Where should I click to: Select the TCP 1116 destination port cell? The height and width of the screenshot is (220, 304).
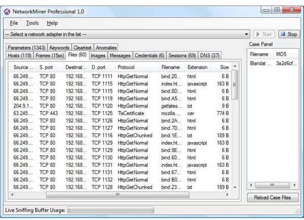click(x=102, y=135)
